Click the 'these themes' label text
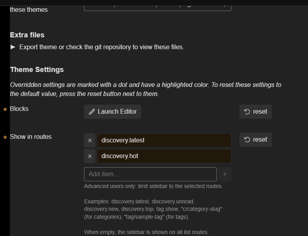 [29, 9]
